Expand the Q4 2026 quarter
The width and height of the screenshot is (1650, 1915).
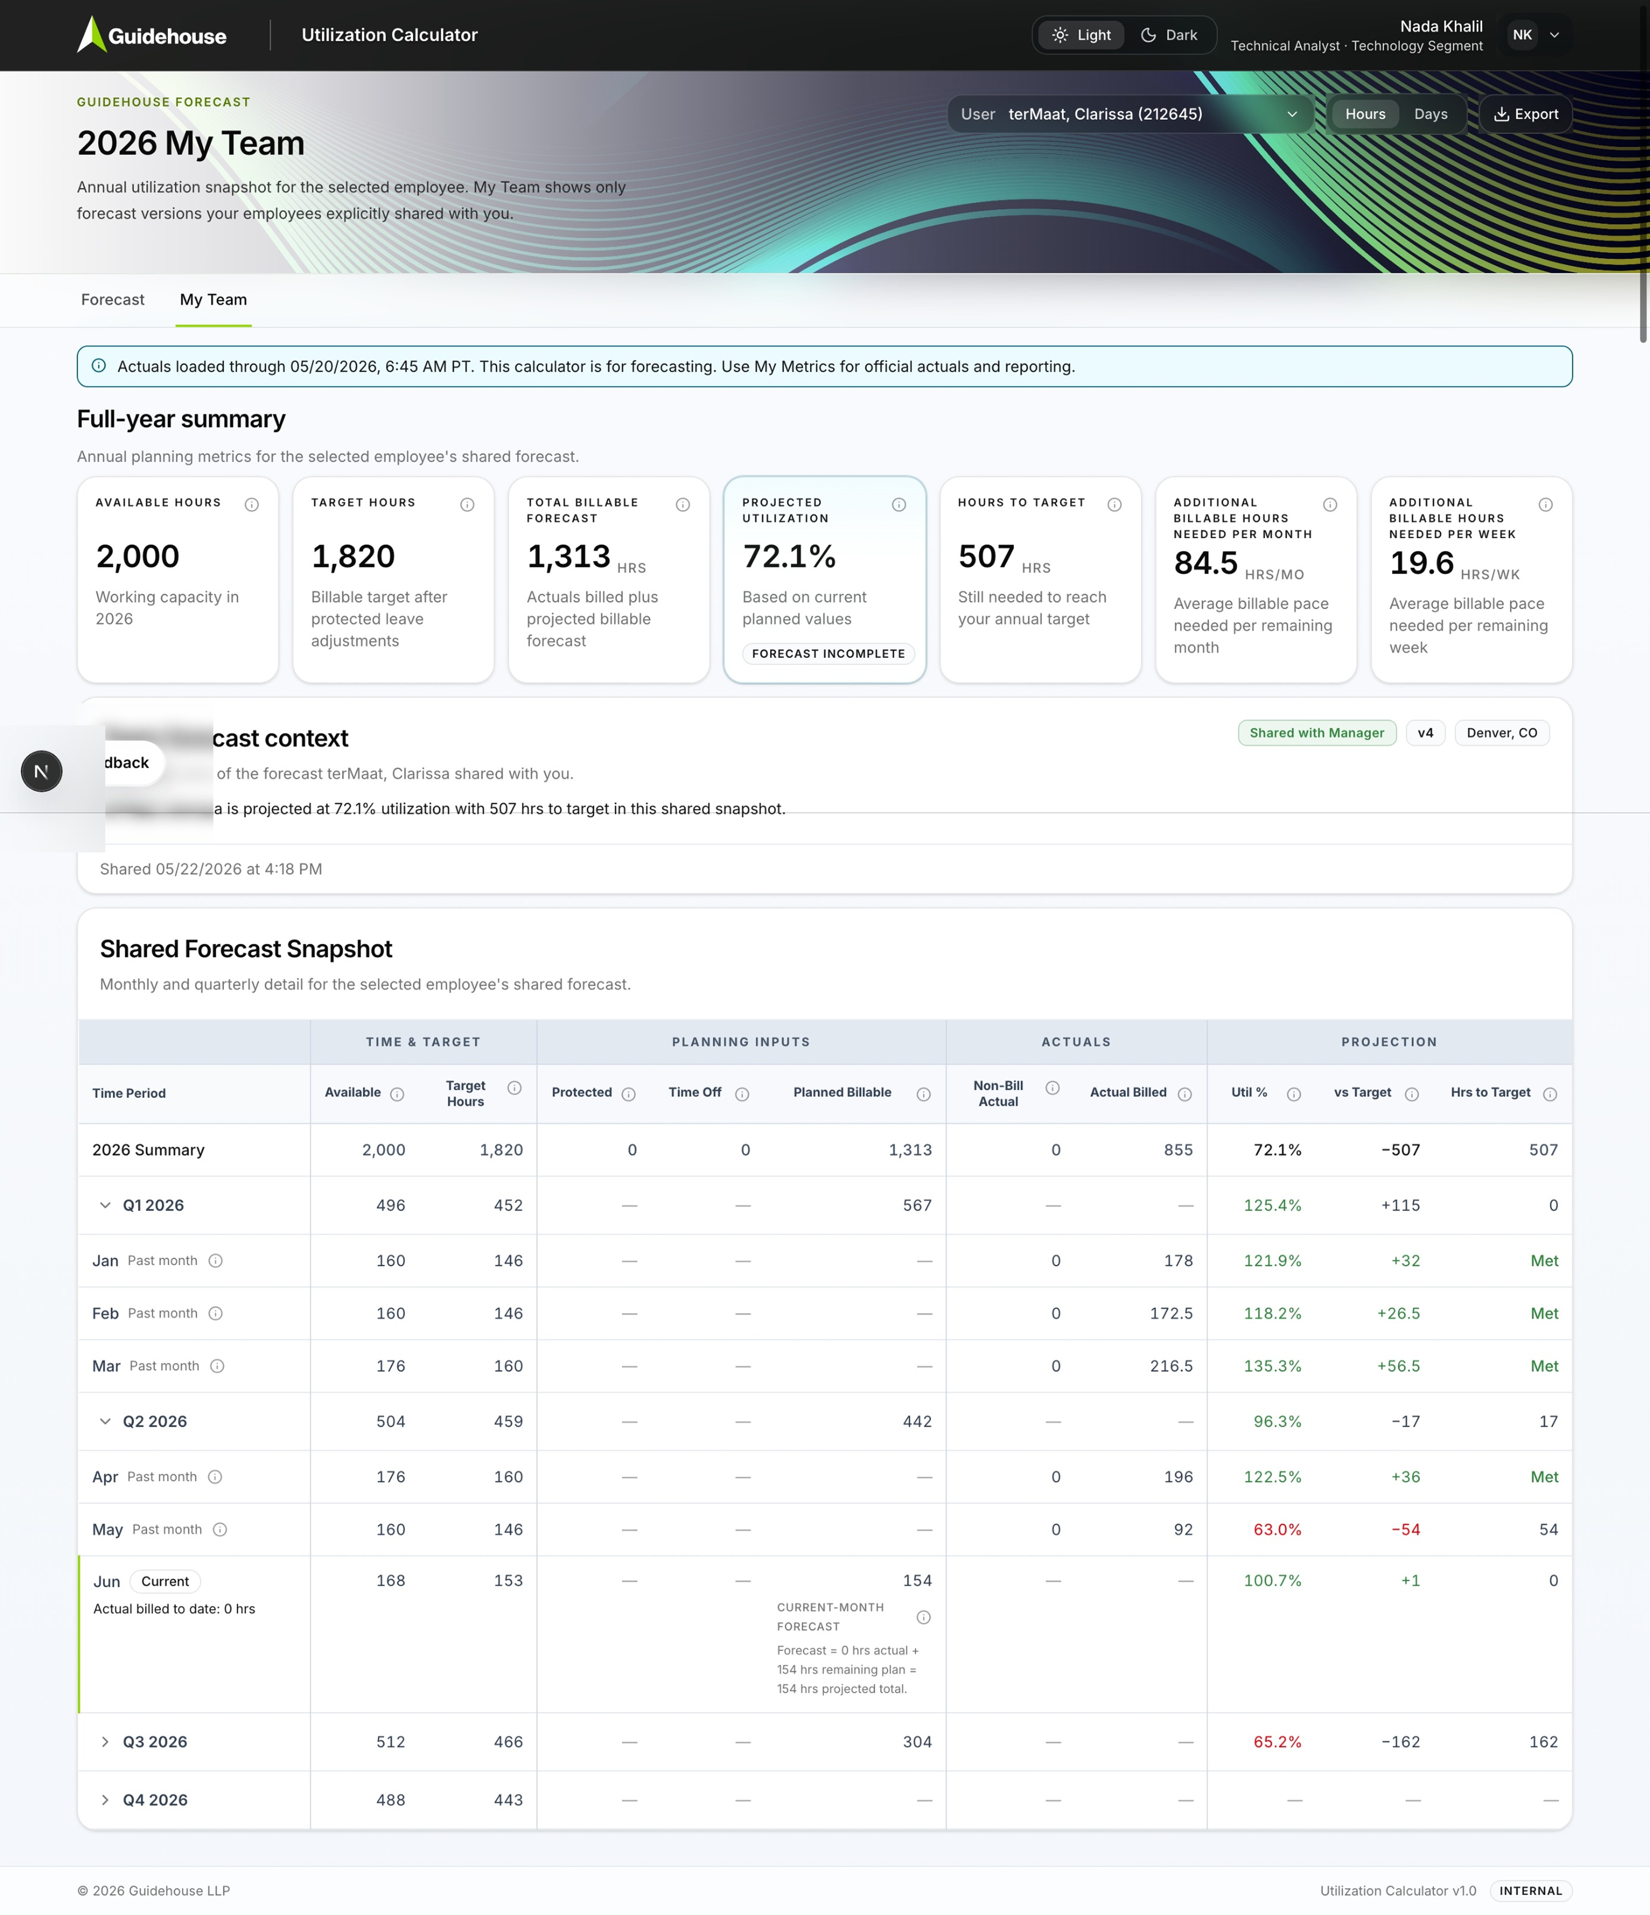pyautogui.click(x=104, y=1800)
